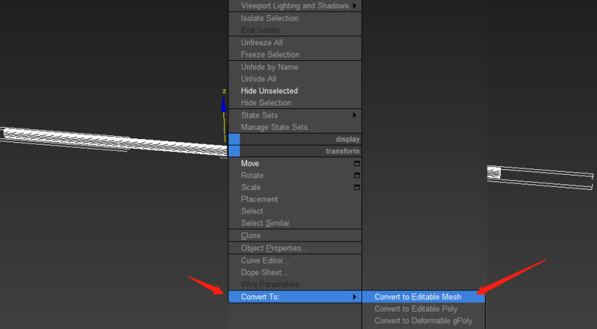Open Object Properties dialog
The width and height of the screenshot is (597, 329).
click(295, 248)
